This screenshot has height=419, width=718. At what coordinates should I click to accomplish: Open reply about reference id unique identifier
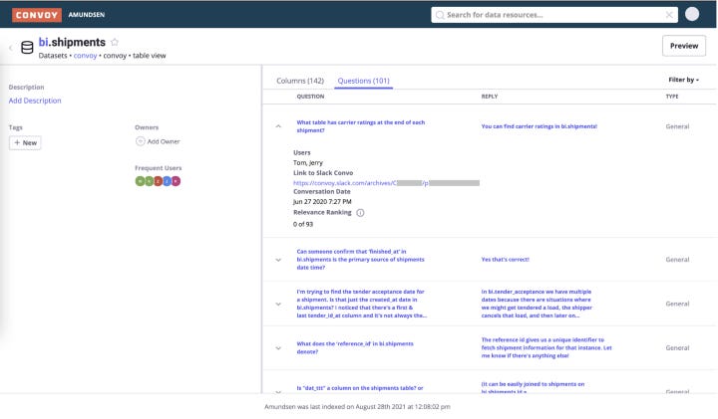click(x=546, y=347)
